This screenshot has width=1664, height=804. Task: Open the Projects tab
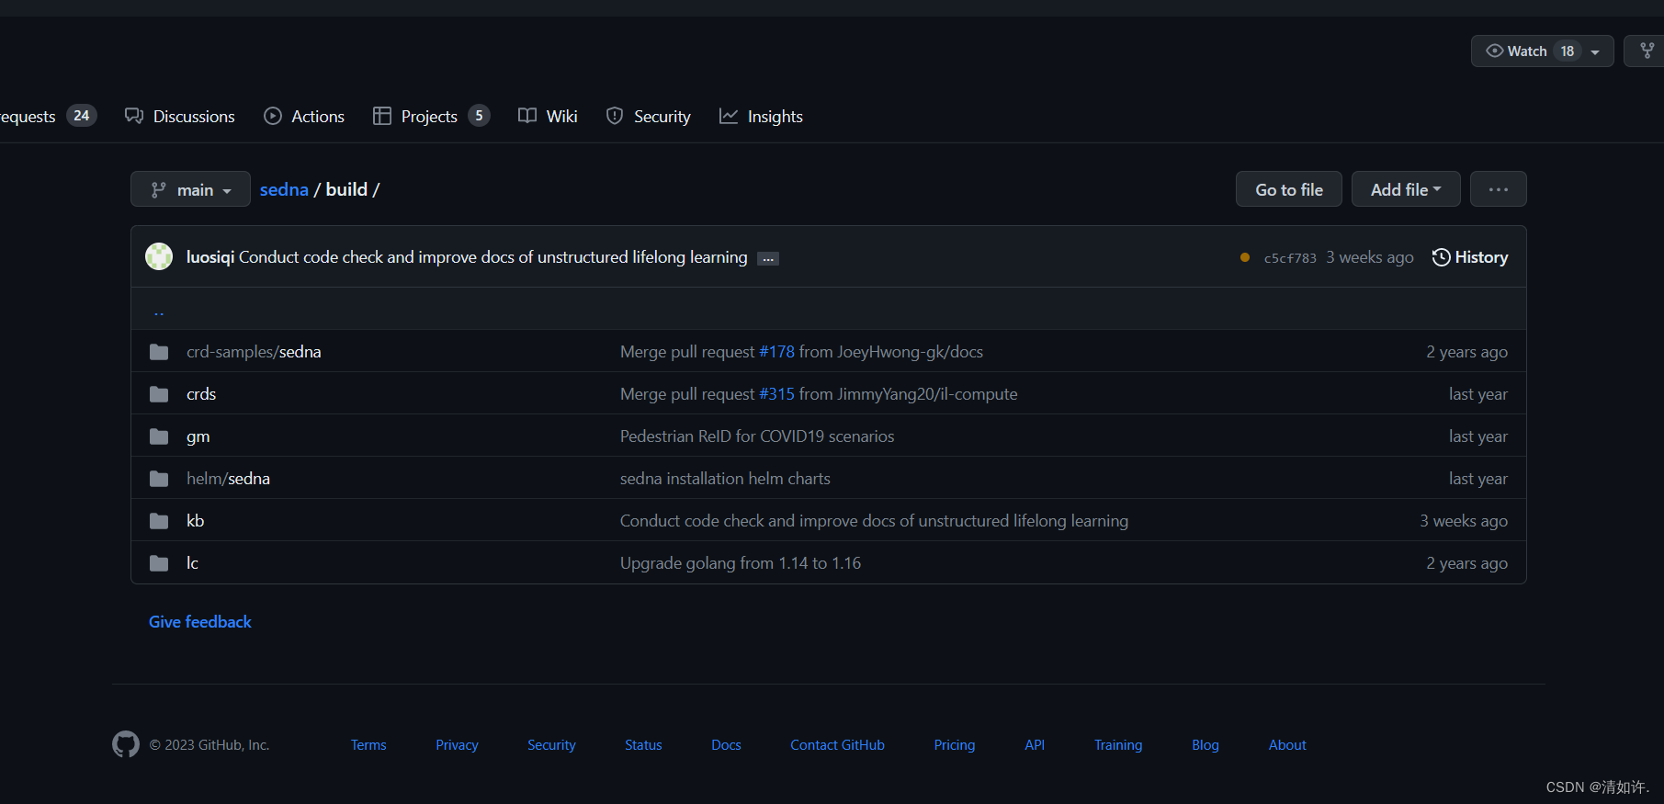click(x=431, y=116)
